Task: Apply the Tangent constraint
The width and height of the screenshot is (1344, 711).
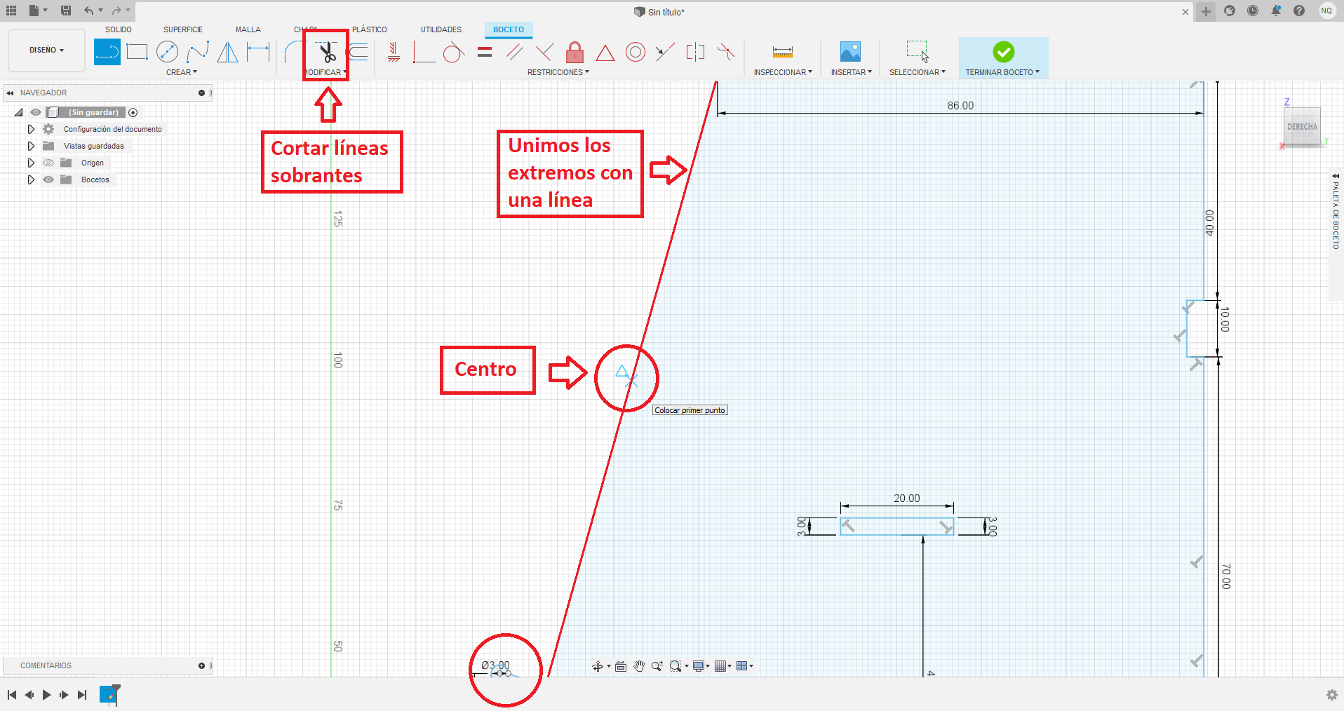Action: tap(454, 52)
